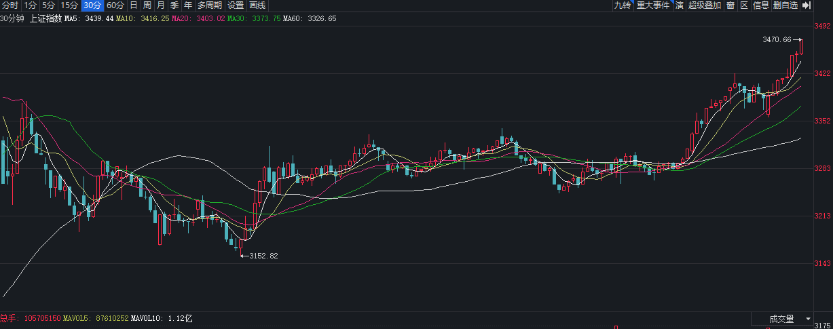Switch to the 分时 intraday tab
Screen dimensions: 833x329
pyautogui.click(x=10, y=5)
